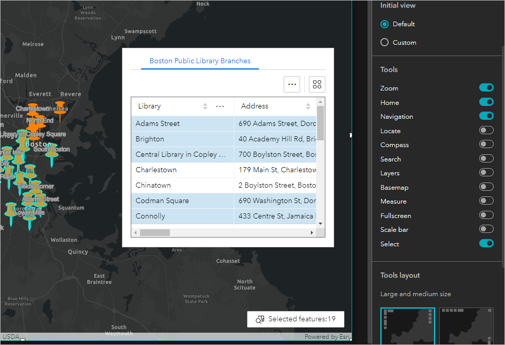This screenshot has height=345, width=505.
Task: Click the orange Chelsea pushpin marker
Action: point(60,112)
